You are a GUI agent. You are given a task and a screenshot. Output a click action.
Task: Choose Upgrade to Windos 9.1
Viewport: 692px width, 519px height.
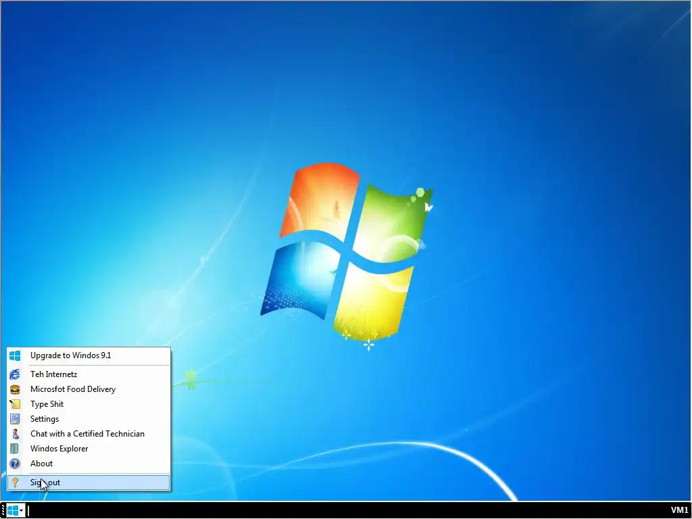click(89, 355)
